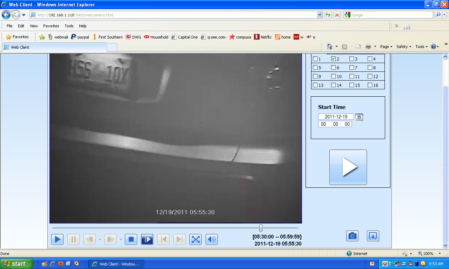Click the Print toolbar icon
Screen dimensions: 449x269
point(368,47)
